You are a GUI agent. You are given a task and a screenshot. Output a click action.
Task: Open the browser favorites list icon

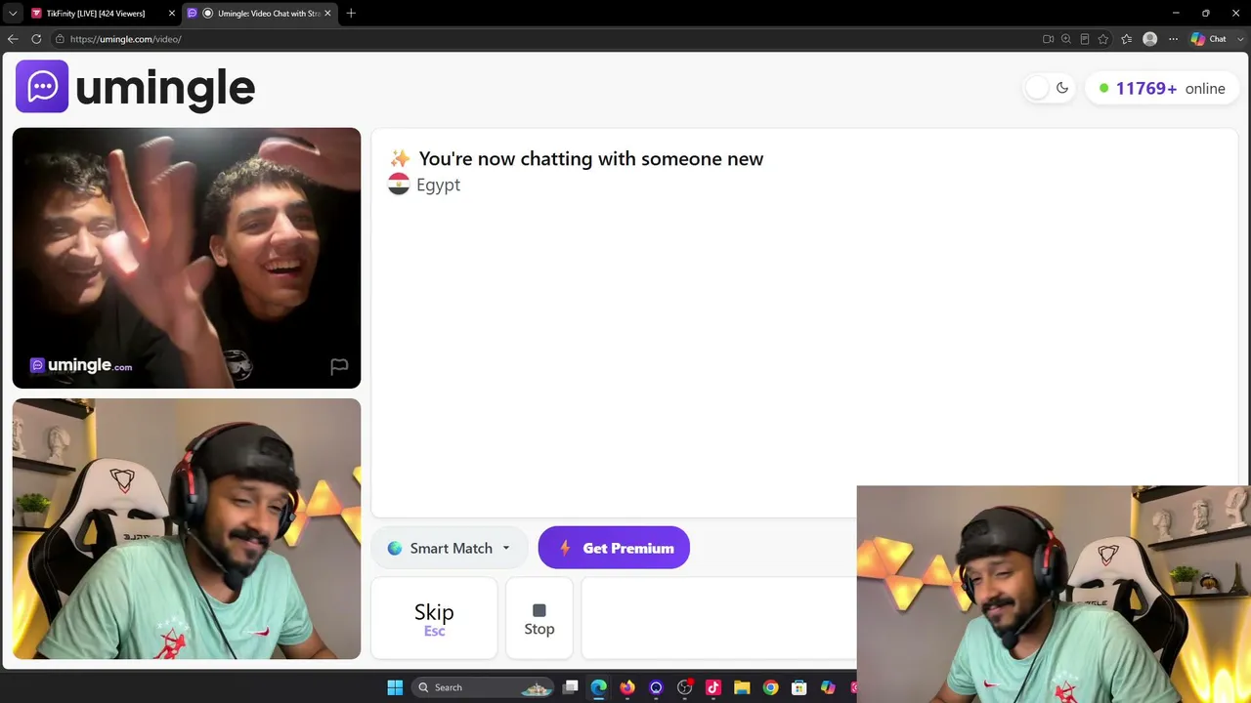[1126, 39]
